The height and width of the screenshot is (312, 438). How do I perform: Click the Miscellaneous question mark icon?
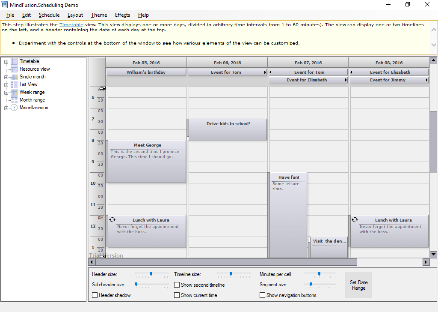[x=14, y=108]
